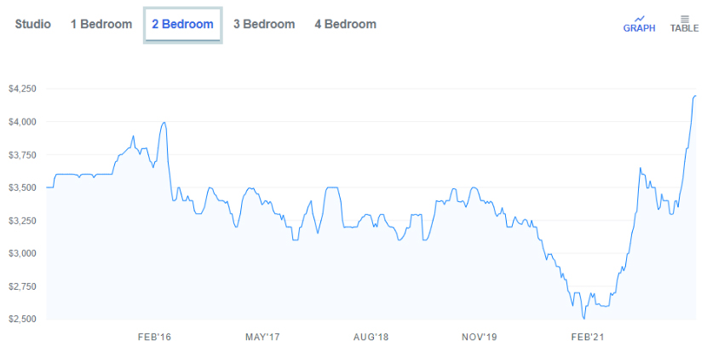707x352 pixels.
Task: Select the 1 Bedroom tab
Action: pos(101,24)
